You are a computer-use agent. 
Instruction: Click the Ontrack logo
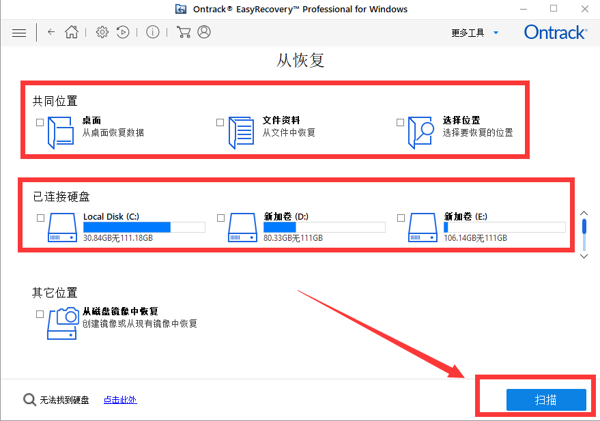point(555,33)
